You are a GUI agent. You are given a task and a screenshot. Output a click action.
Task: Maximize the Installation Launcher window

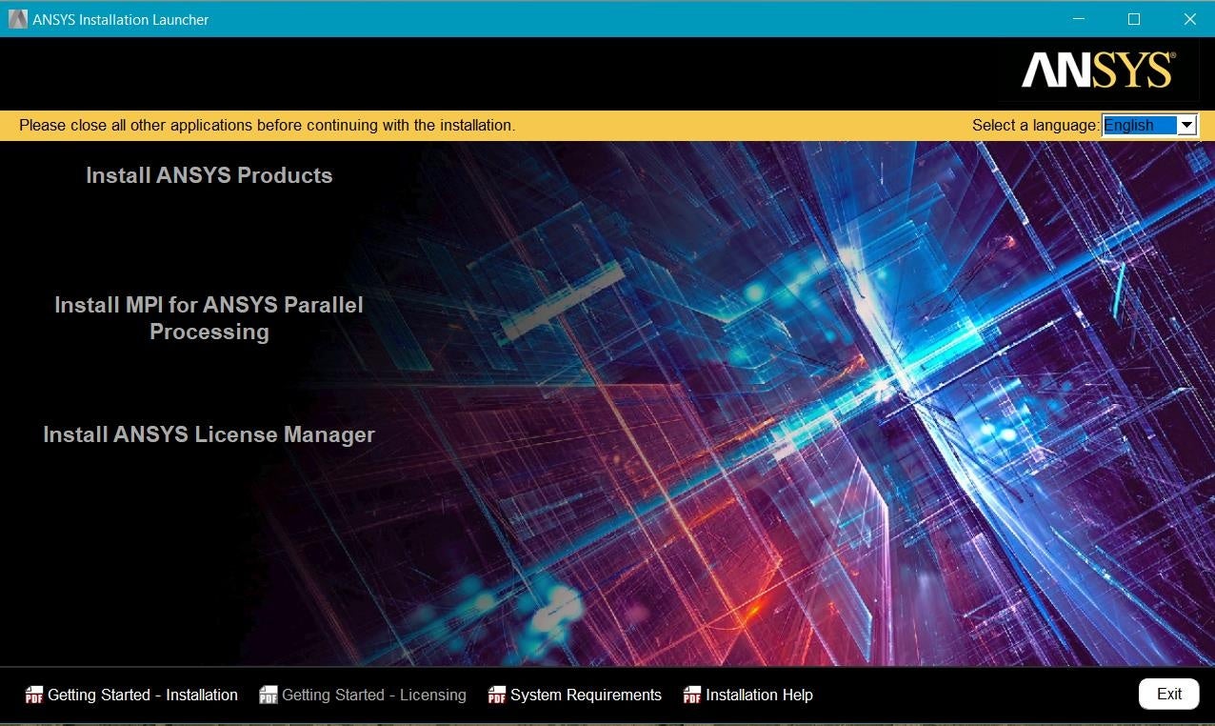point(1134,19)
